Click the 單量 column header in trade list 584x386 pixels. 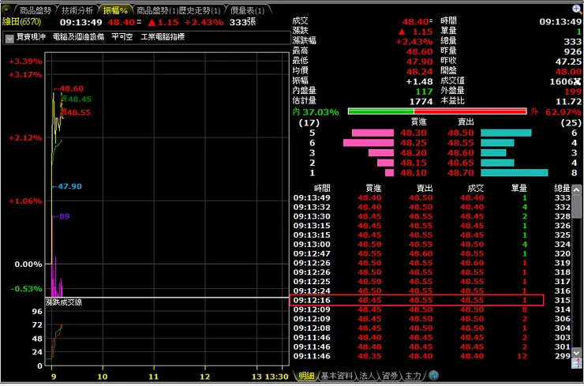(x=518, y=189)
